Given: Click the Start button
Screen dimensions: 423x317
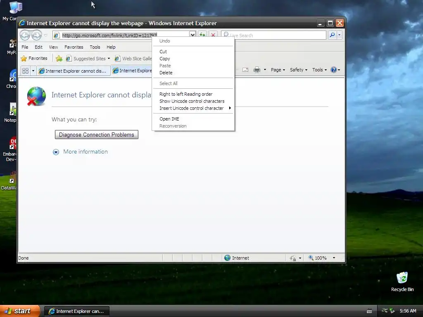Looking at the screenshot, I should pos(20,311).
